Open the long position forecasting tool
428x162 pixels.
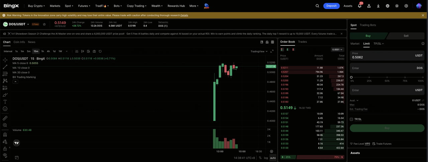pyautogui.click(x=5, y=88)
